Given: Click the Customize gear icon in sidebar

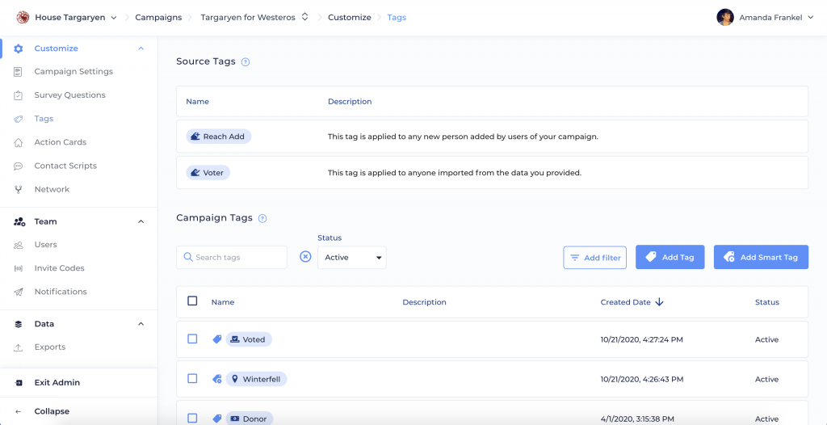Looking at the screenshot, I should pyautogui.click(x=19, y=48).
